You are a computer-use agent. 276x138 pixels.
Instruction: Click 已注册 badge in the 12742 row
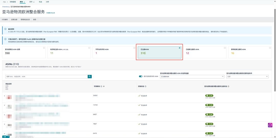[x=209, y=105]
